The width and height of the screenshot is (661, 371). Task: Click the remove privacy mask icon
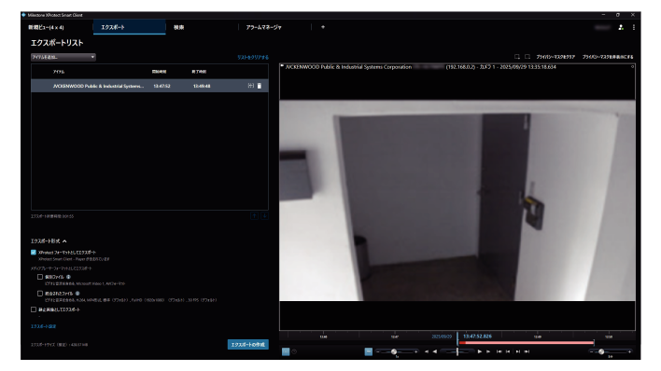(527, 57)
